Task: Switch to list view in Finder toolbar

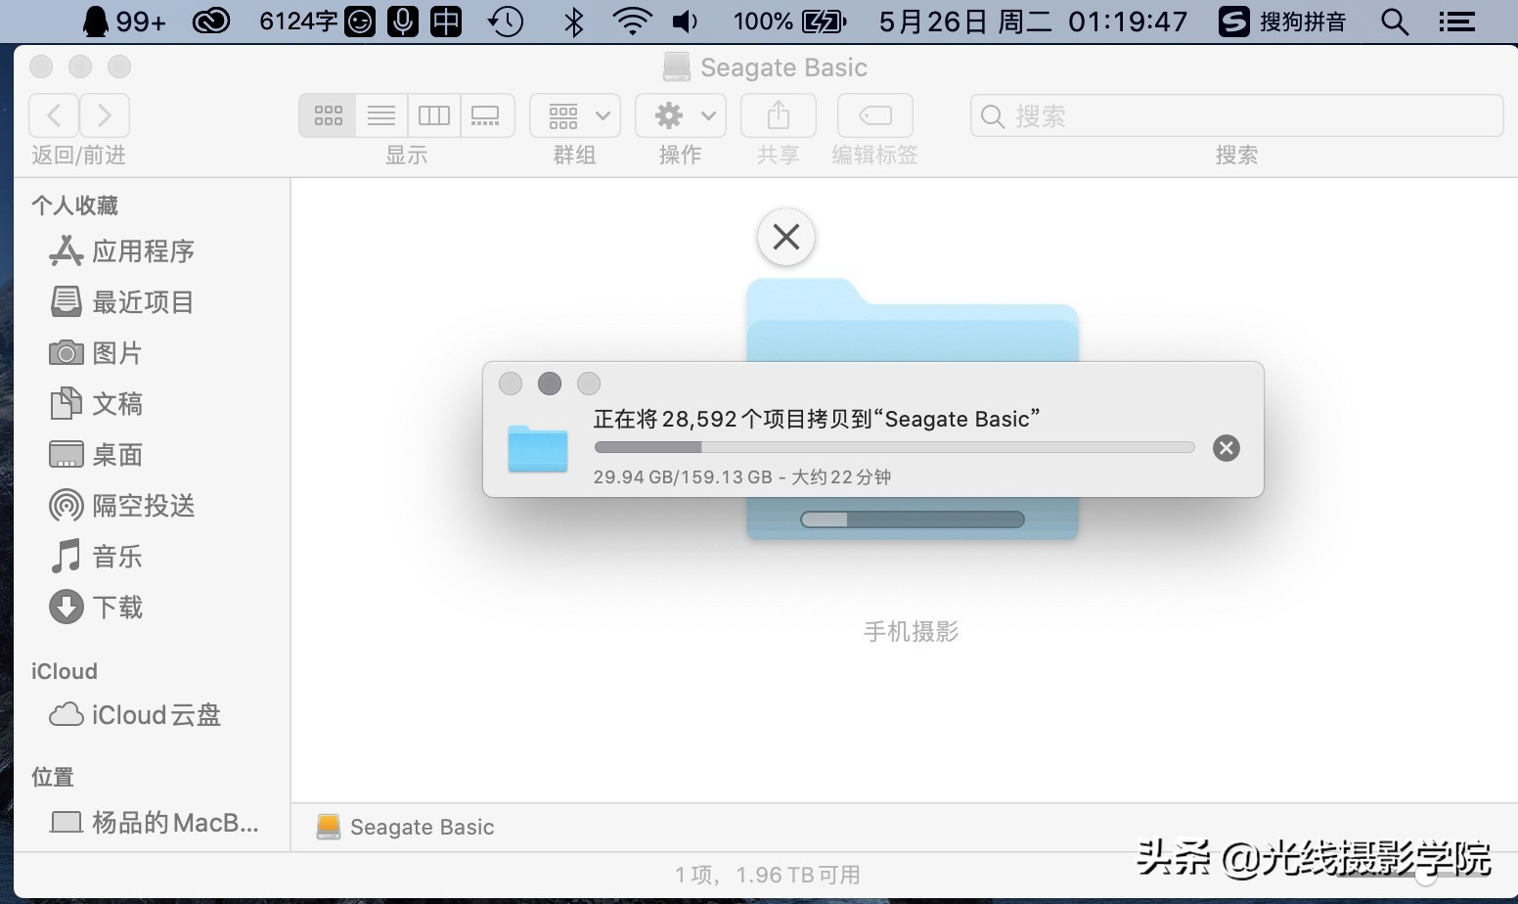Action: [x=380, y=114]
